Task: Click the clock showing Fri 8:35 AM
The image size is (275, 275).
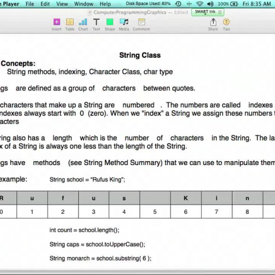Action: tap(257, 4)
